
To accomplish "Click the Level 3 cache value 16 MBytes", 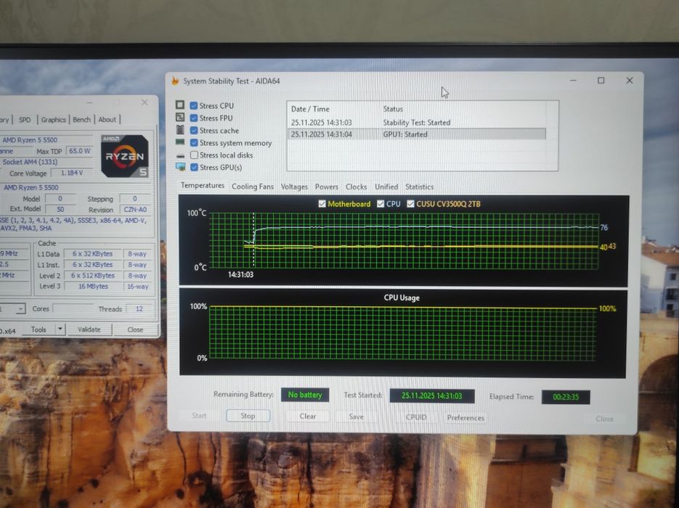I will (x=93, y=286).
